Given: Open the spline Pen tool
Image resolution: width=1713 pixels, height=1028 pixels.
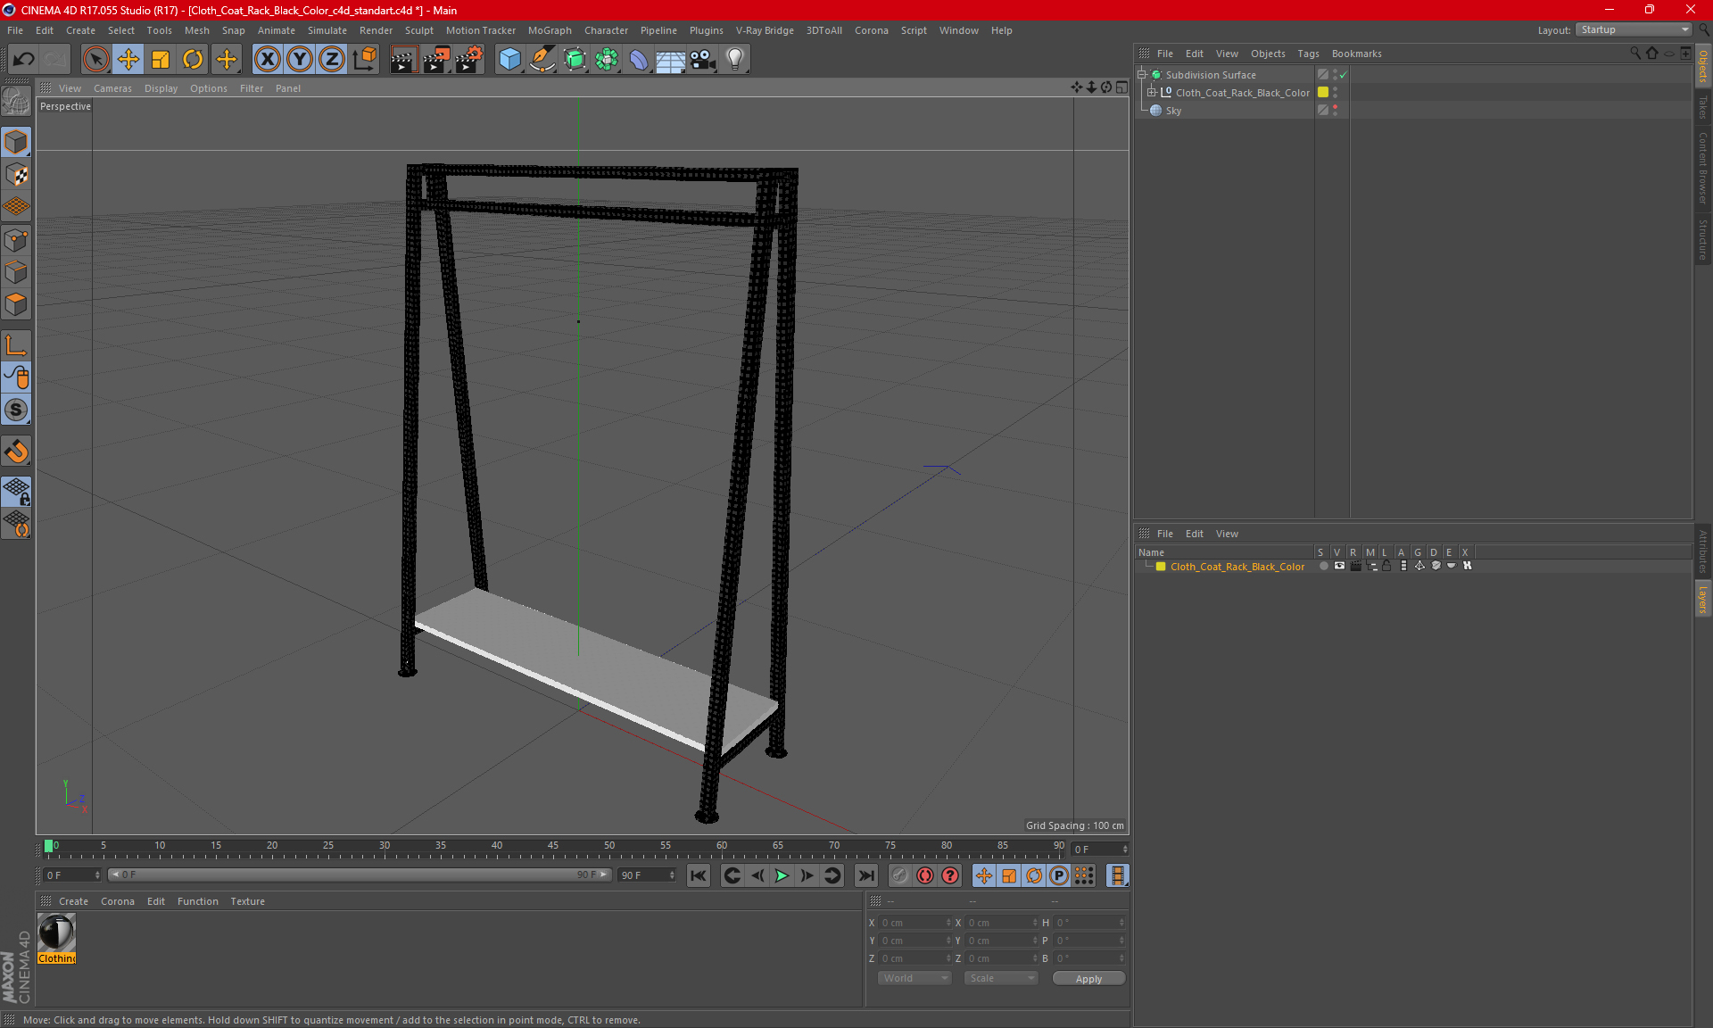Looking at the screenshot, I should (542, 60).
